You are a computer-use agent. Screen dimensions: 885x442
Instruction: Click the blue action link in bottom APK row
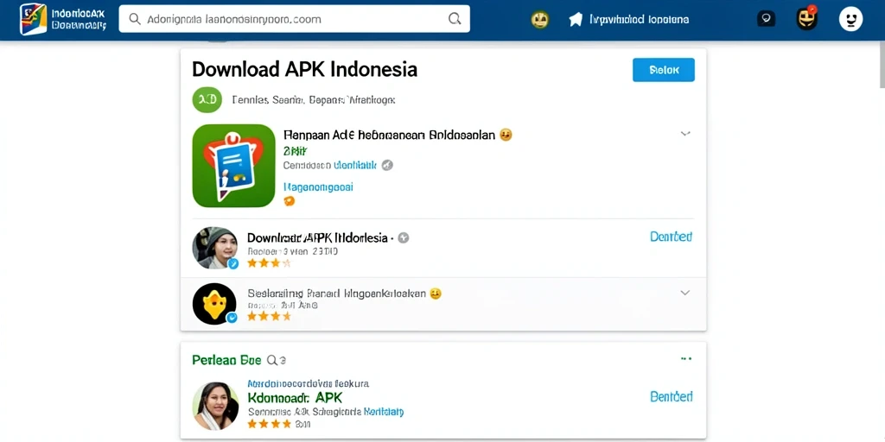671,396
